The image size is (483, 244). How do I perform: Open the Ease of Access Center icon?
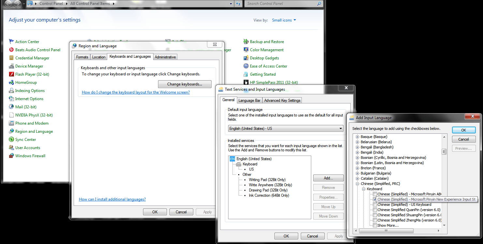click(246, 66)
